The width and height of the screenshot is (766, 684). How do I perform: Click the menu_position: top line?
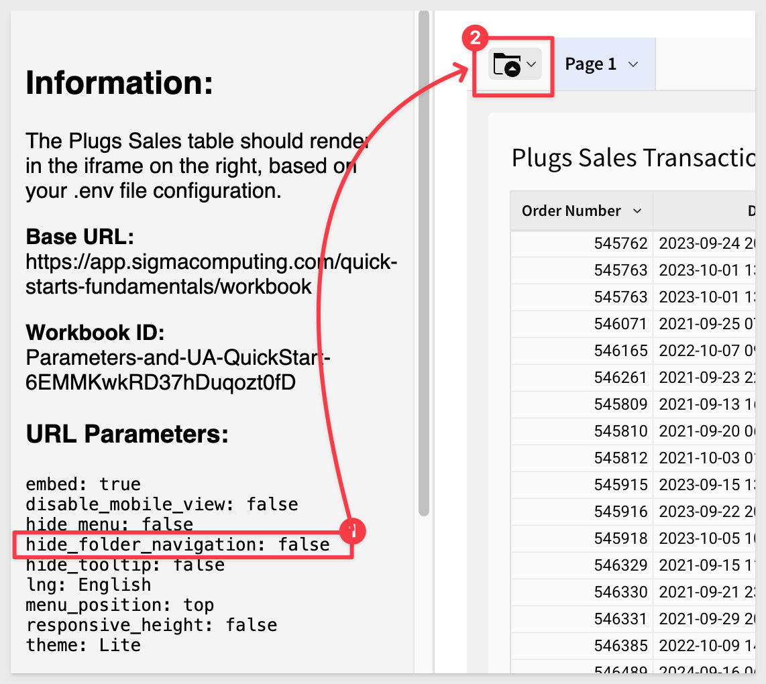tap(119, 605)
